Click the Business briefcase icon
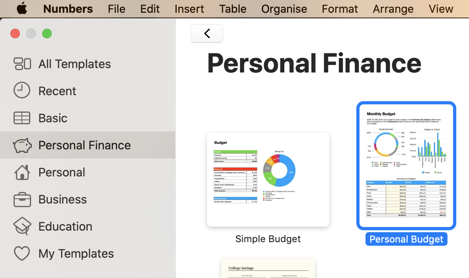469x278 pixels. [22, 199]
